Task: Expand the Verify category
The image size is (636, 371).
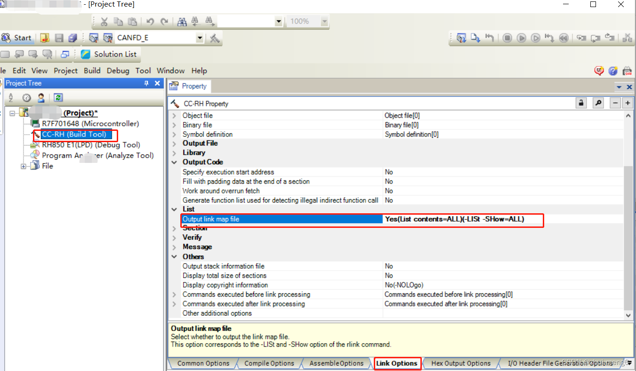Action: [175, 237]
